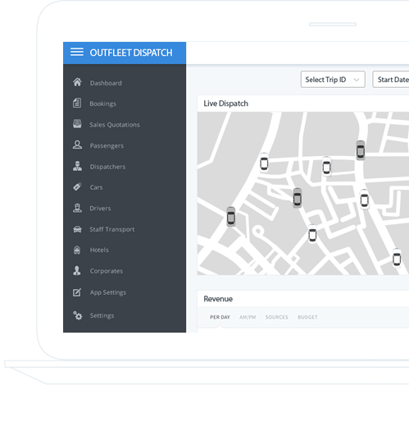
Task: Click the Drivers icon
Action: [77, 208]
